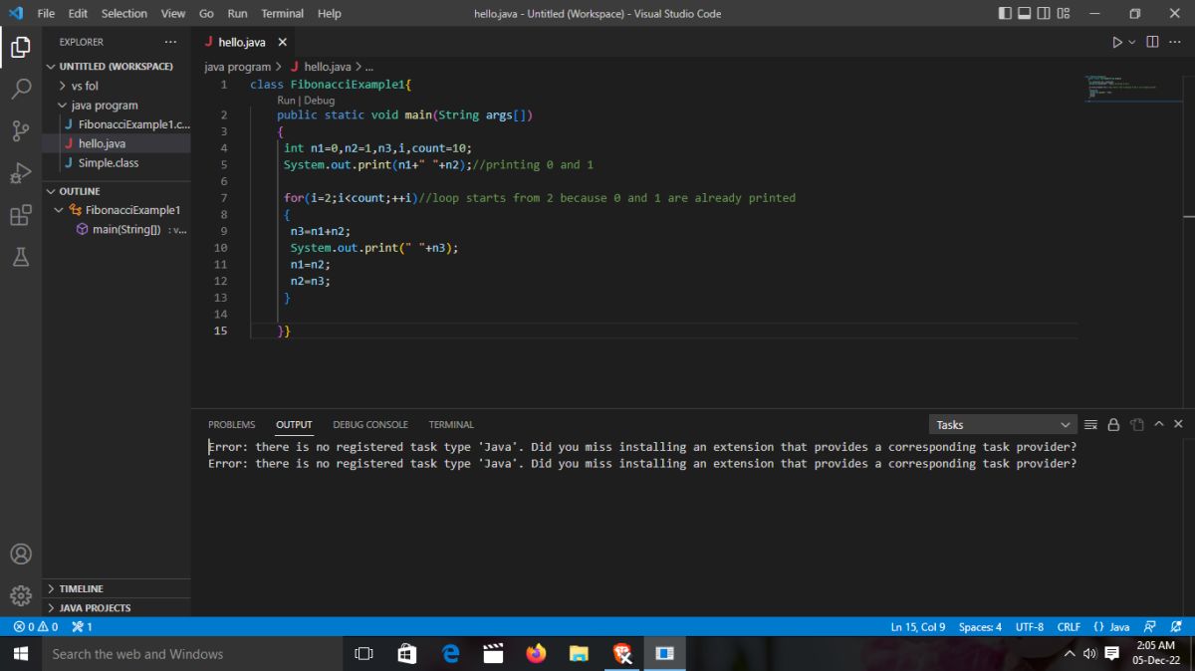Viewport: 1195px width, 671px height.
Task: Launch Firefox from taskbar
Action: (x=537, y=654)
